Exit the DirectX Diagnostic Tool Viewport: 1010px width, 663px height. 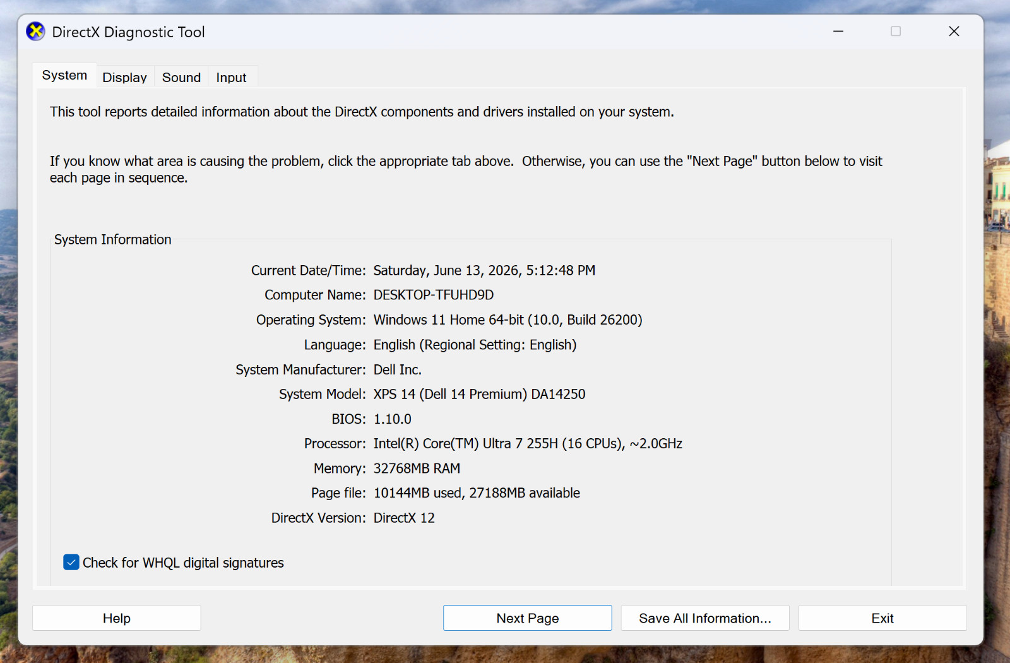click(882, 618)
